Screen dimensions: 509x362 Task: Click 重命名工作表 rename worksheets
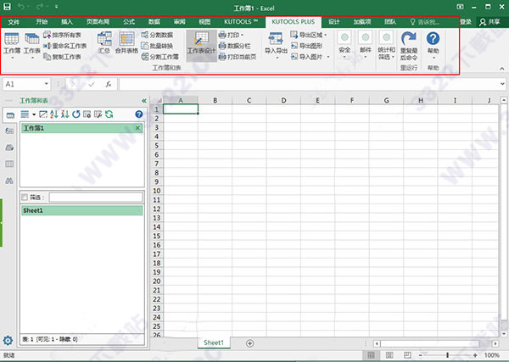[65, 46]
